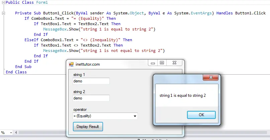Collapse the Public Class Form1 region

click(x=3, y=3)
